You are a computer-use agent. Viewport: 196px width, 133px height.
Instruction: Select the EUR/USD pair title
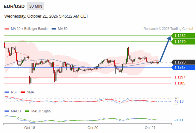pyautogui.click(x=14, y=6)
